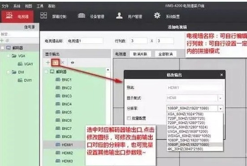
Task: Open the 用户管理 user management module
Action: click(129, 16)
